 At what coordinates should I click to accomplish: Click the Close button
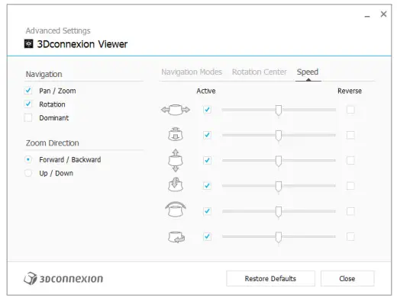click(347, 278)
